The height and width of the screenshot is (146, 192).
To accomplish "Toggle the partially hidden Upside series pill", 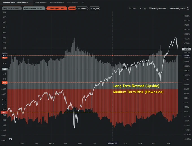I will coord(72,8).
